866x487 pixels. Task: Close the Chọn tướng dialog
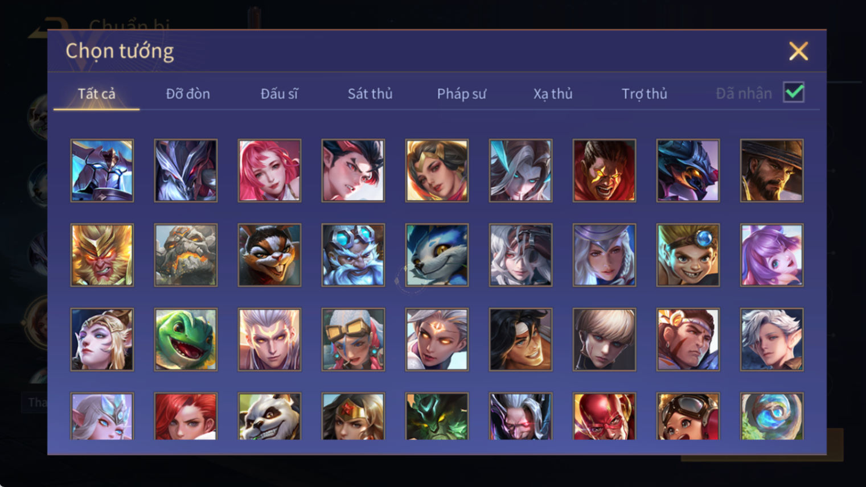798,51
